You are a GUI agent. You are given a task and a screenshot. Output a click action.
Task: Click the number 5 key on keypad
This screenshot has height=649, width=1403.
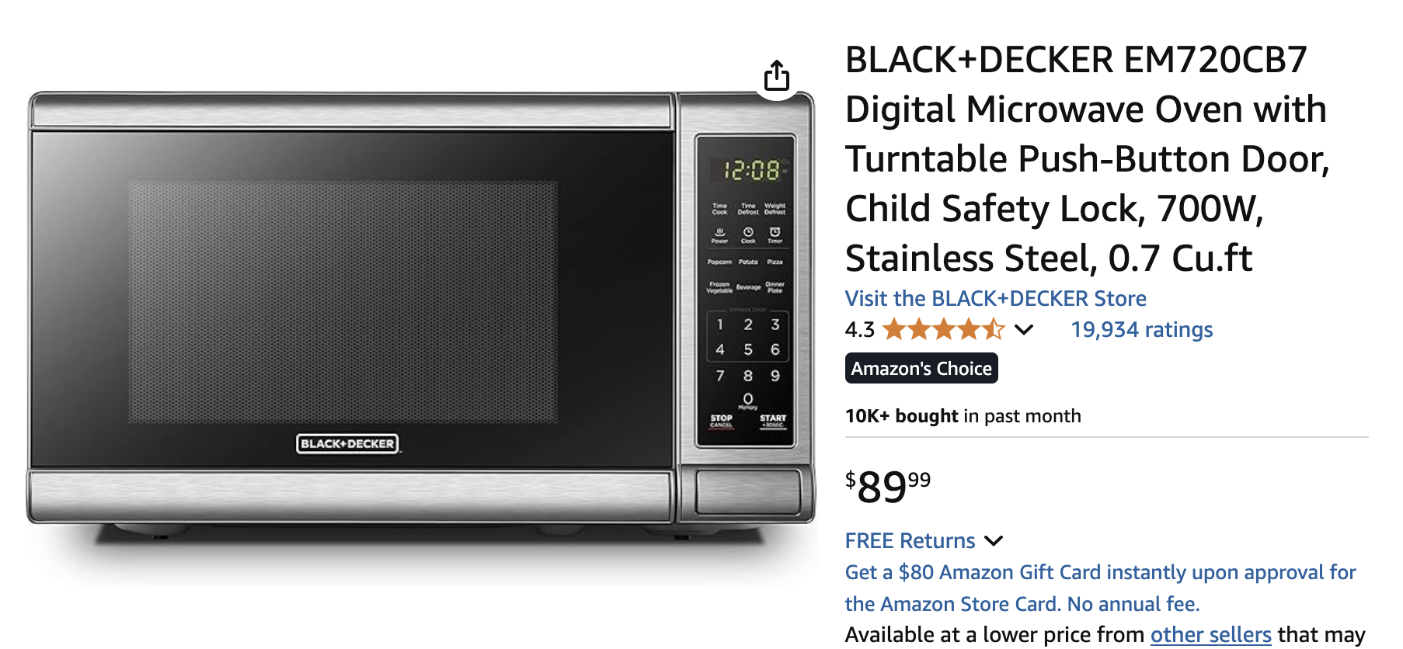coord(748,349)
